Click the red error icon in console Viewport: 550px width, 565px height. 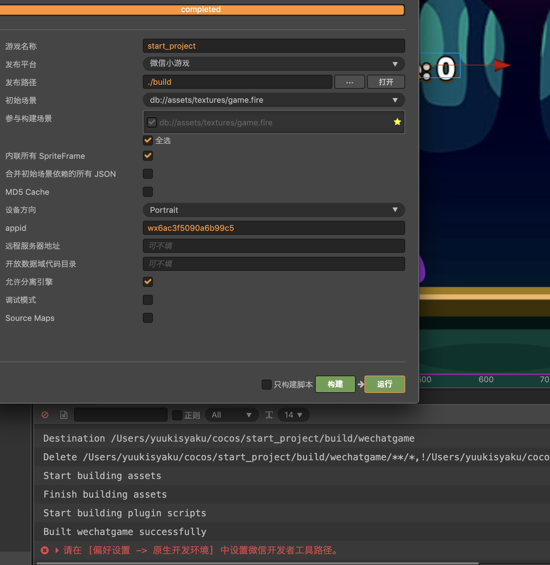45,550
